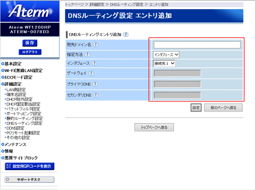Open the 指定方法 dropdown showing インタフェース
Viewport: 255px width, 190px height.
166,55
